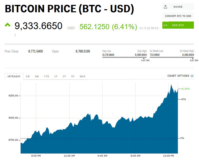Image resolution: width=199 pixels, height=162 pixels.
Task: Select the 3Y chart range
Action: pos(64,77)
